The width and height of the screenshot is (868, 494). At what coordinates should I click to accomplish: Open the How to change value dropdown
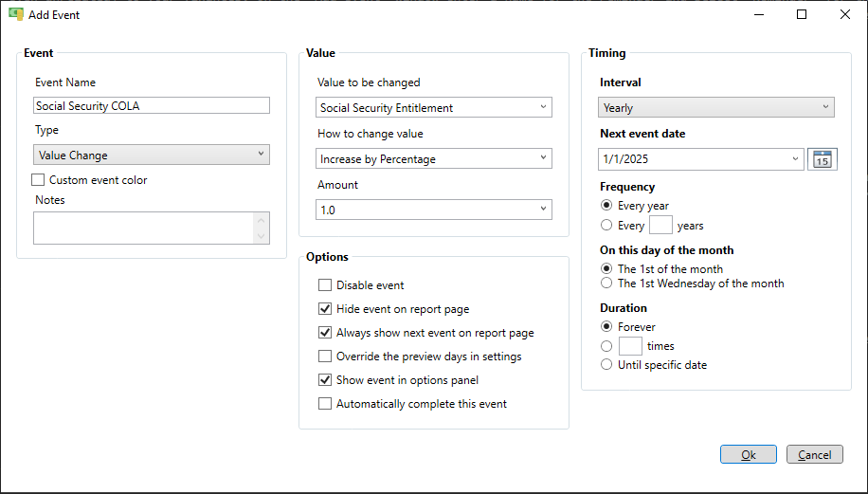433,158
